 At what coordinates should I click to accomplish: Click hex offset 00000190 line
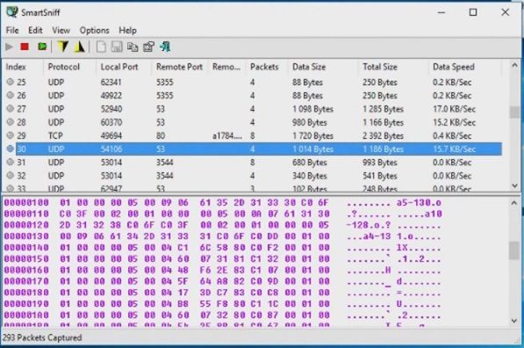223,304
